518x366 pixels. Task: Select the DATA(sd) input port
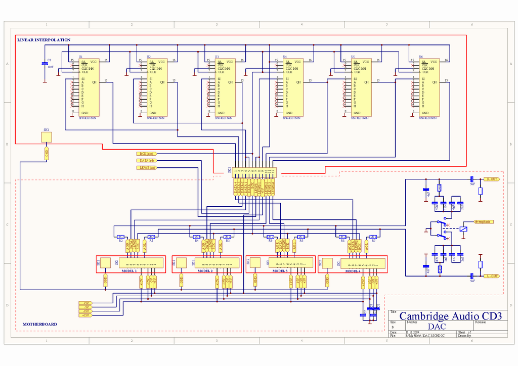[146, 160]
